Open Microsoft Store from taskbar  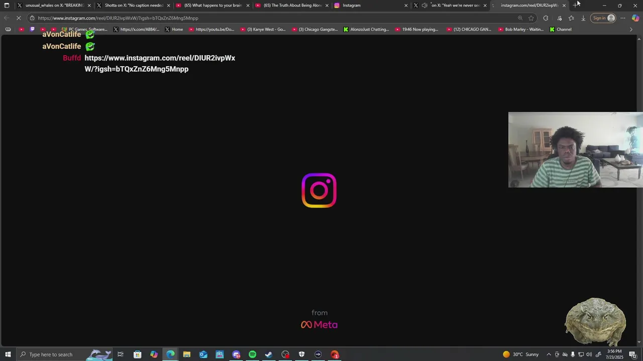[137, 354]
